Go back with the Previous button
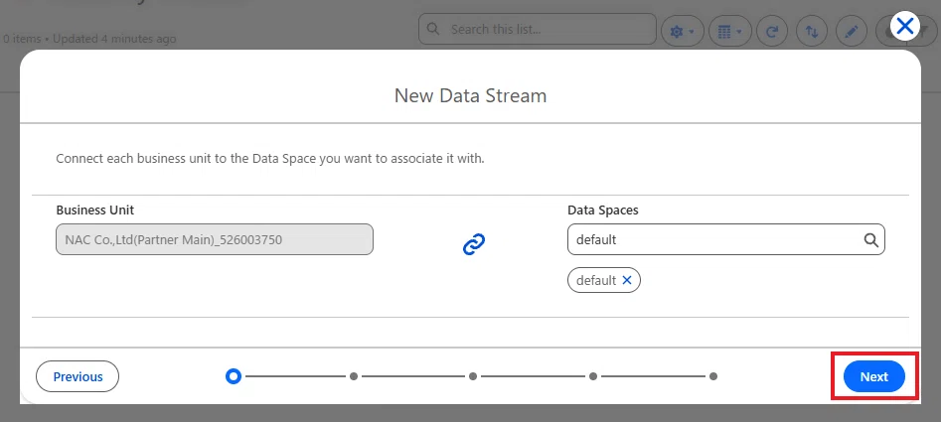The width and height of the screenshot is (941, 422). [78, 376]
